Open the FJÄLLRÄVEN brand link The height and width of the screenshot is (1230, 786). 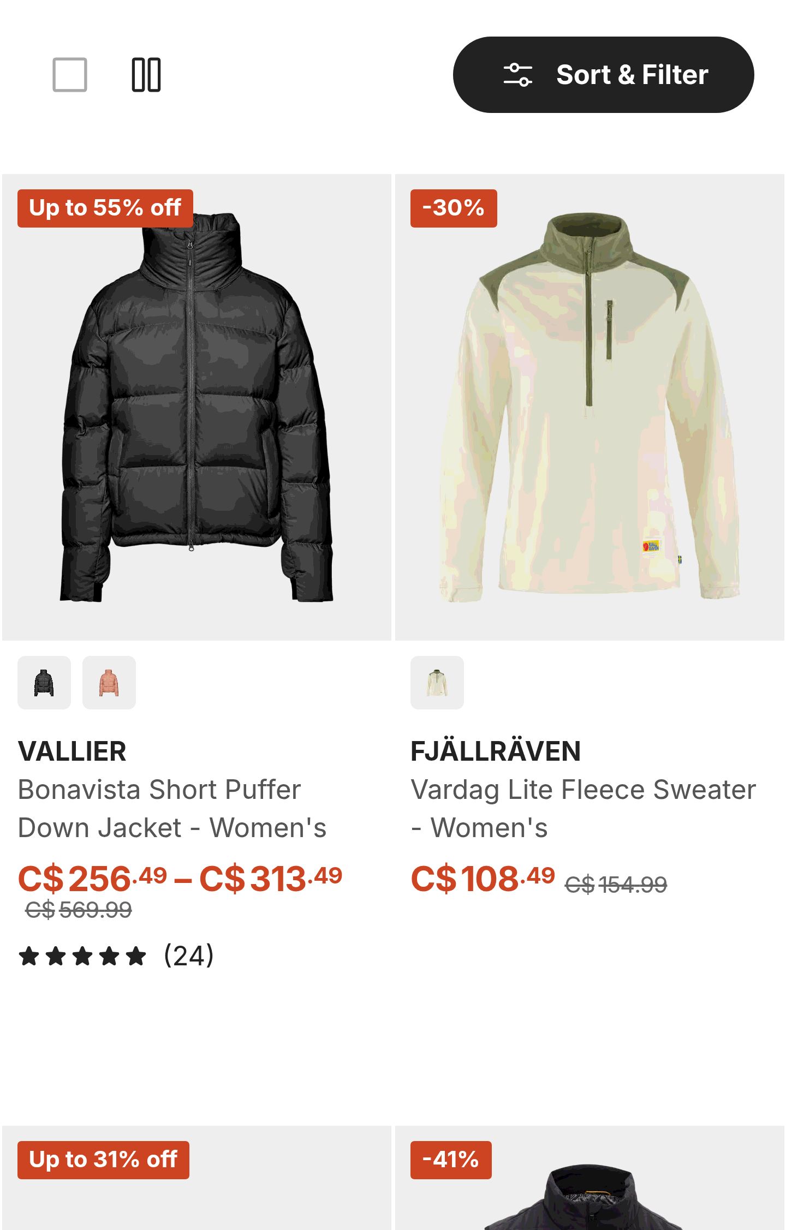tap(496, 751)
